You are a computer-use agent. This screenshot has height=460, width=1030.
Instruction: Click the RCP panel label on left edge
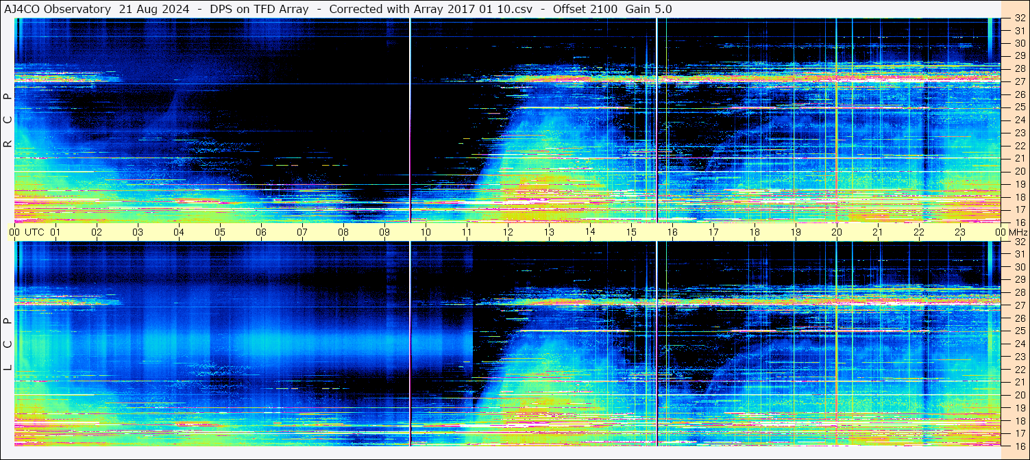click(x=8, y=120)
